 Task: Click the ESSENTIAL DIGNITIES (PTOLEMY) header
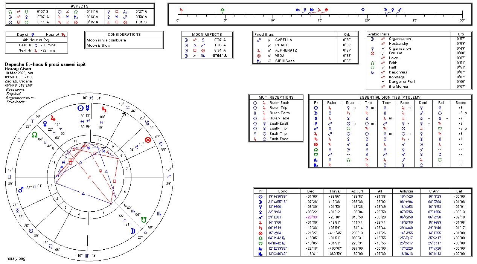[x=390, y=97]
